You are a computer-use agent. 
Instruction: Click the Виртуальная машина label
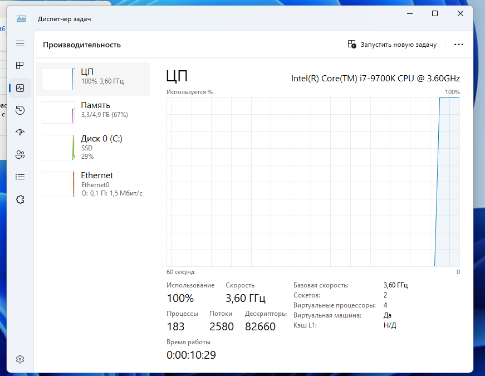327,315
